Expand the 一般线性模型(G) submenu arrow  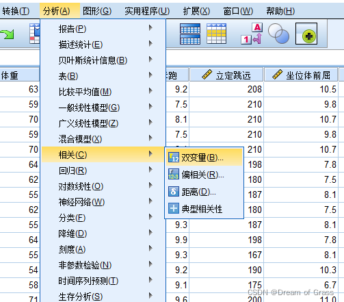tap(150, 106)
